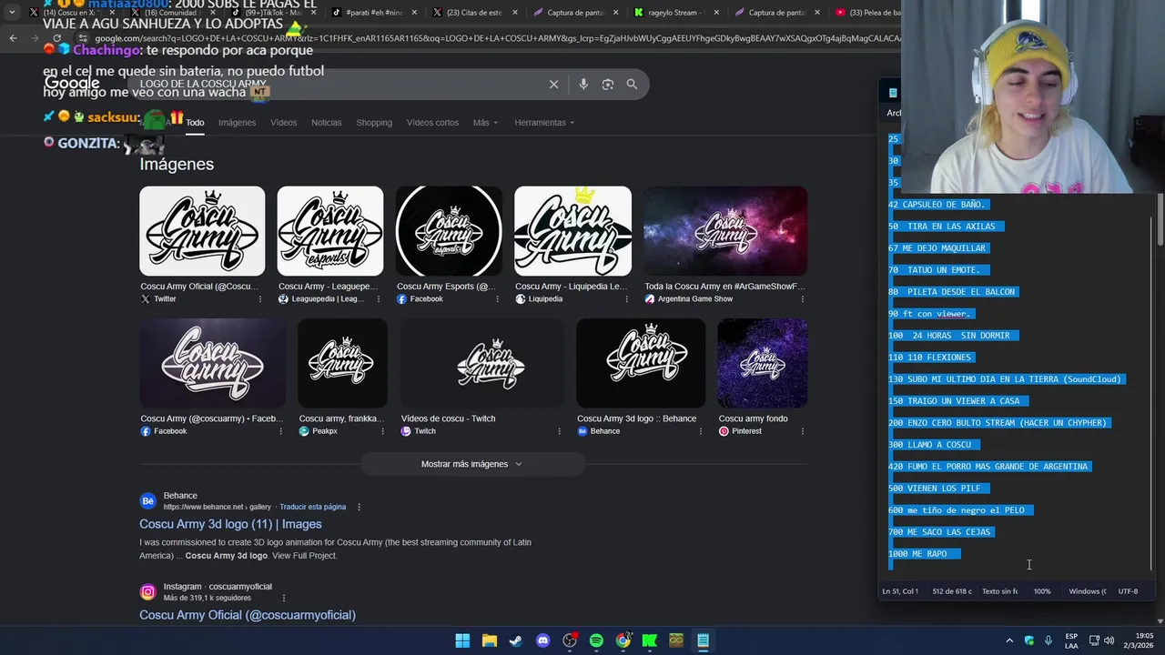
Task: Open options for Coscu Army Oficial Twitter image
Action: tap(259, 299)
